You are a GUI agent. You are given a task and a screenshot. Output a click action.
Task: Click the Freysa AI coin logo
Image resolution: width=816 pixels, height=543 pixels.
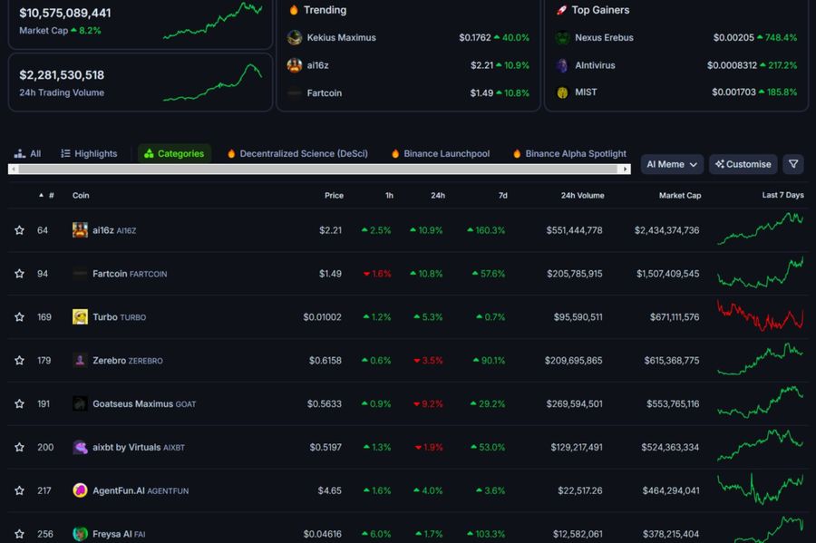tap(80, 534)
